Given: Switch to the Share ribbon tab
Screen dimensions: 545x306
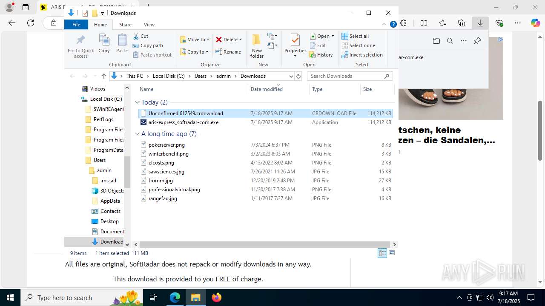Looking at the screenshot, I should [x=125, y=25].
